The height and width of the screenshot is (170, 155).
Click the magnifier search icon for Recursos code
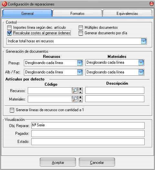(x=75, y=90)
